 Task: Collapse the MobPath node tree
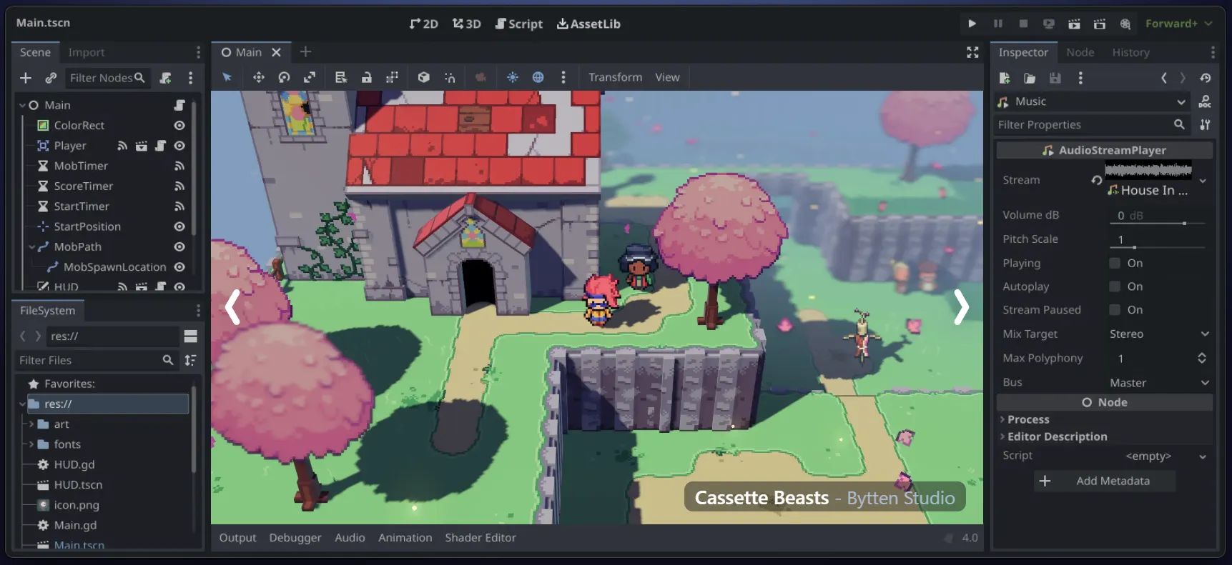(31, 246)
